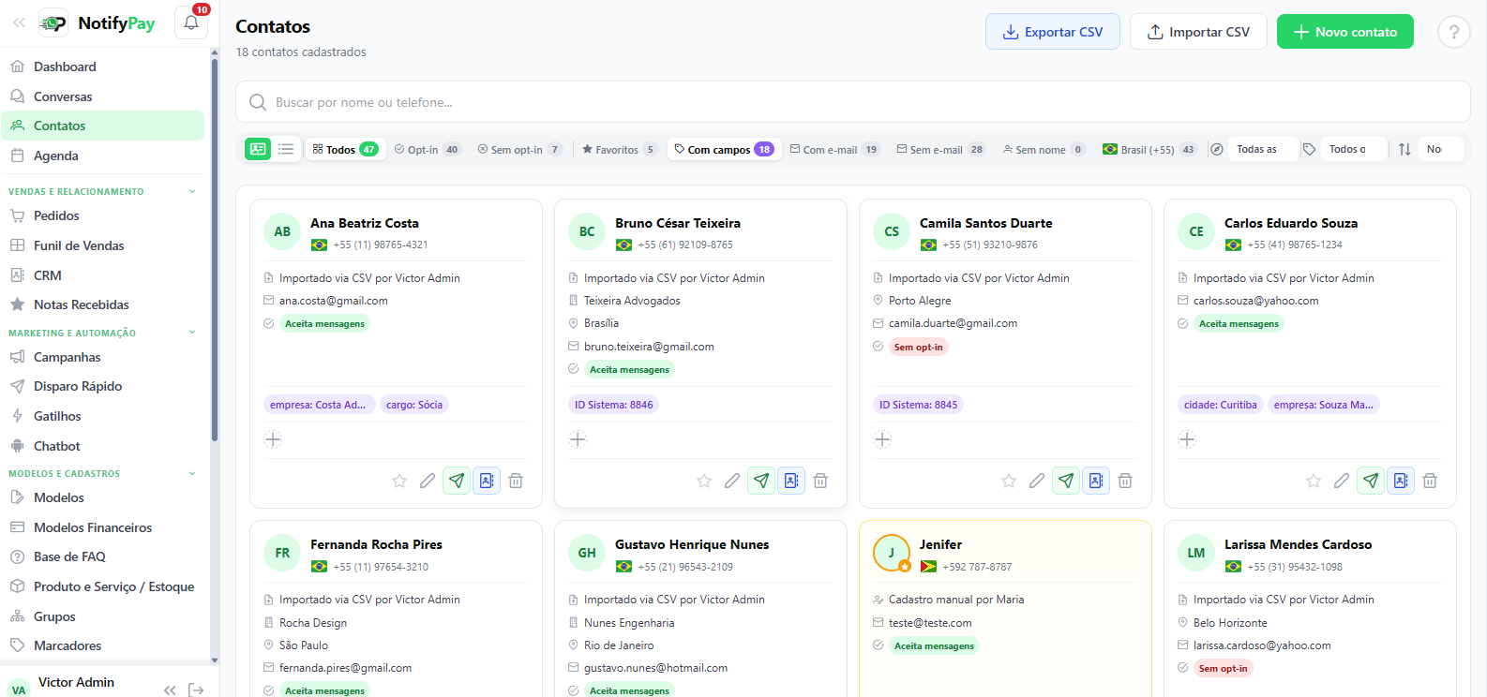Favorite Camila Santos Duarte with star icon

pos(1009,481)
